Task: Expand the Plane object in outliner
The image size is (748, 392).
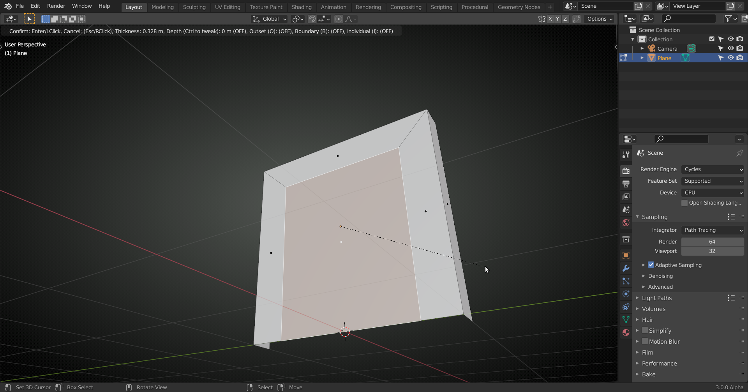Action: tap(642, 58)
